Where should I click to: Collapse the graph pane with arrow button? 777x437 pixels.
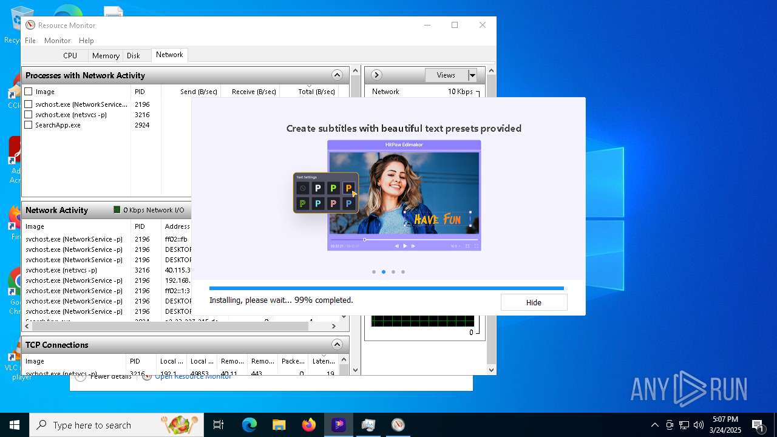[x=376, y=75]
